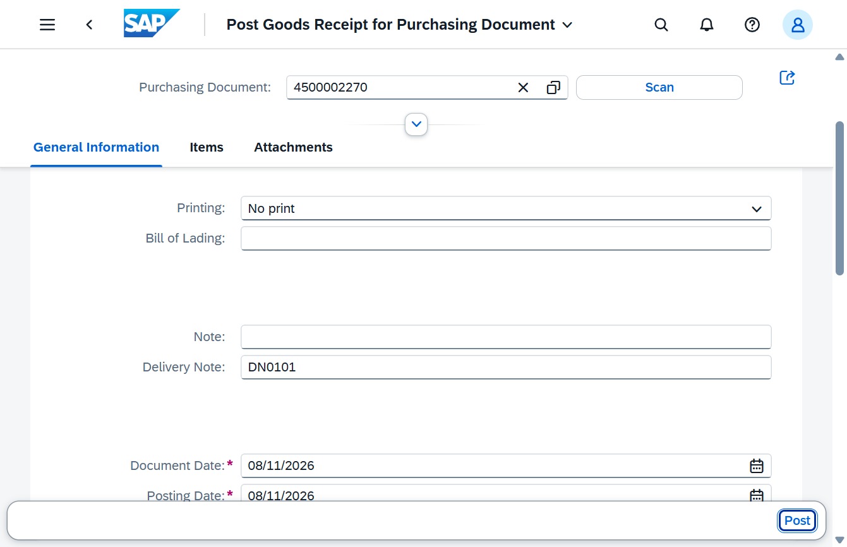Clear the Purchasing Document value
This screenshot has width=847, height=547.
tap(523, 88)
